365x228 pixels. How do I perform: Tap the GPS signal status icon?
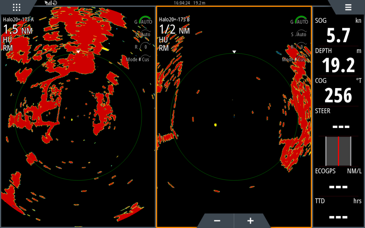(48, 3)
